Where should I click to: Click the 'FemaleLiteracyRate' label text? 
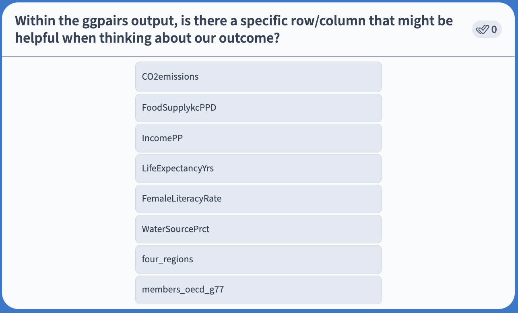coord(182,199)
